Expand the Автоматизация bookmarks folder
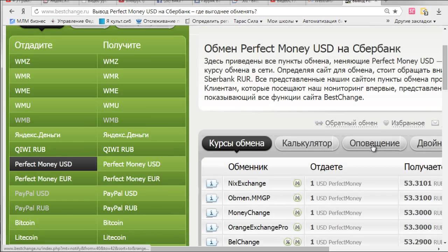The width and height of the screenshot is (448, 252). (x=325, y=21)
